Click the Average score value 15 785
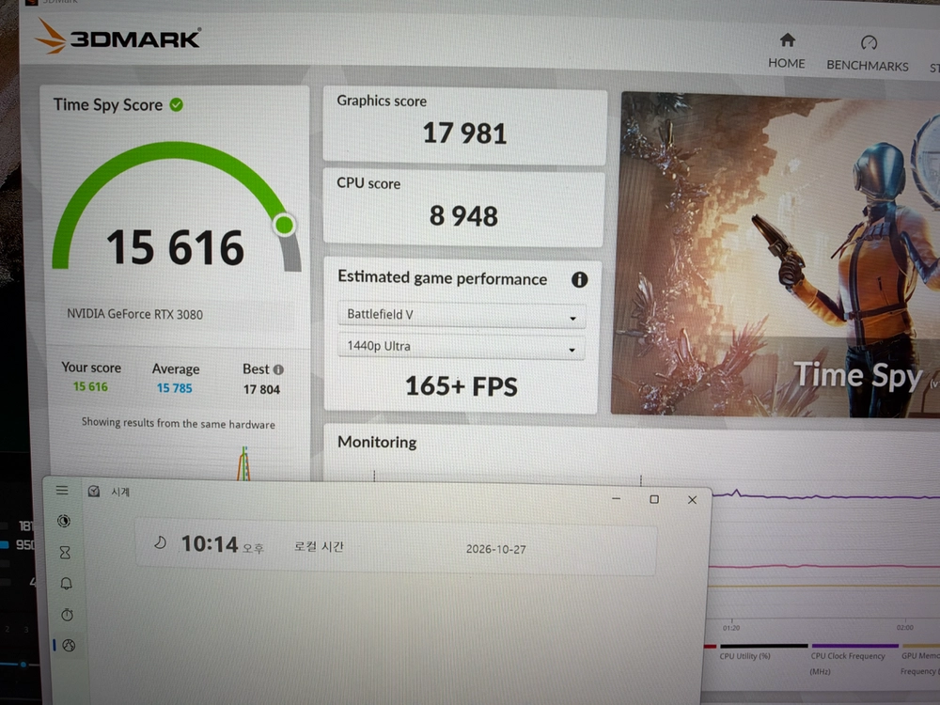 click(175, 388)
